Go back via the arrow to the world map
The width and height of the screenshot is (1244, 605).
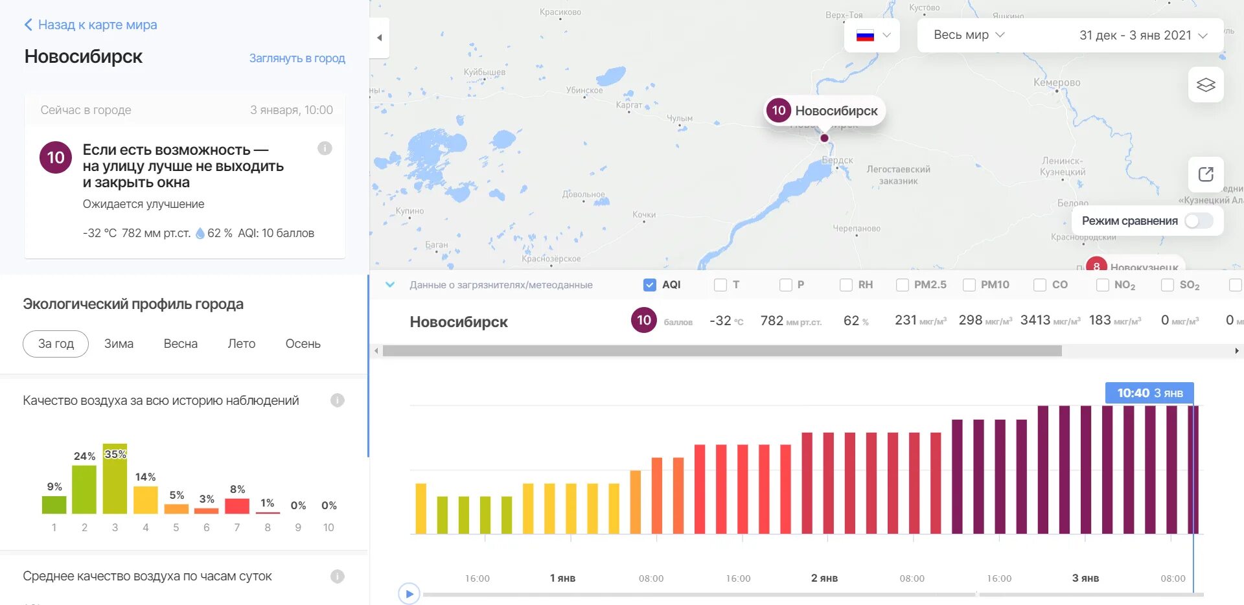coord(28,25)
